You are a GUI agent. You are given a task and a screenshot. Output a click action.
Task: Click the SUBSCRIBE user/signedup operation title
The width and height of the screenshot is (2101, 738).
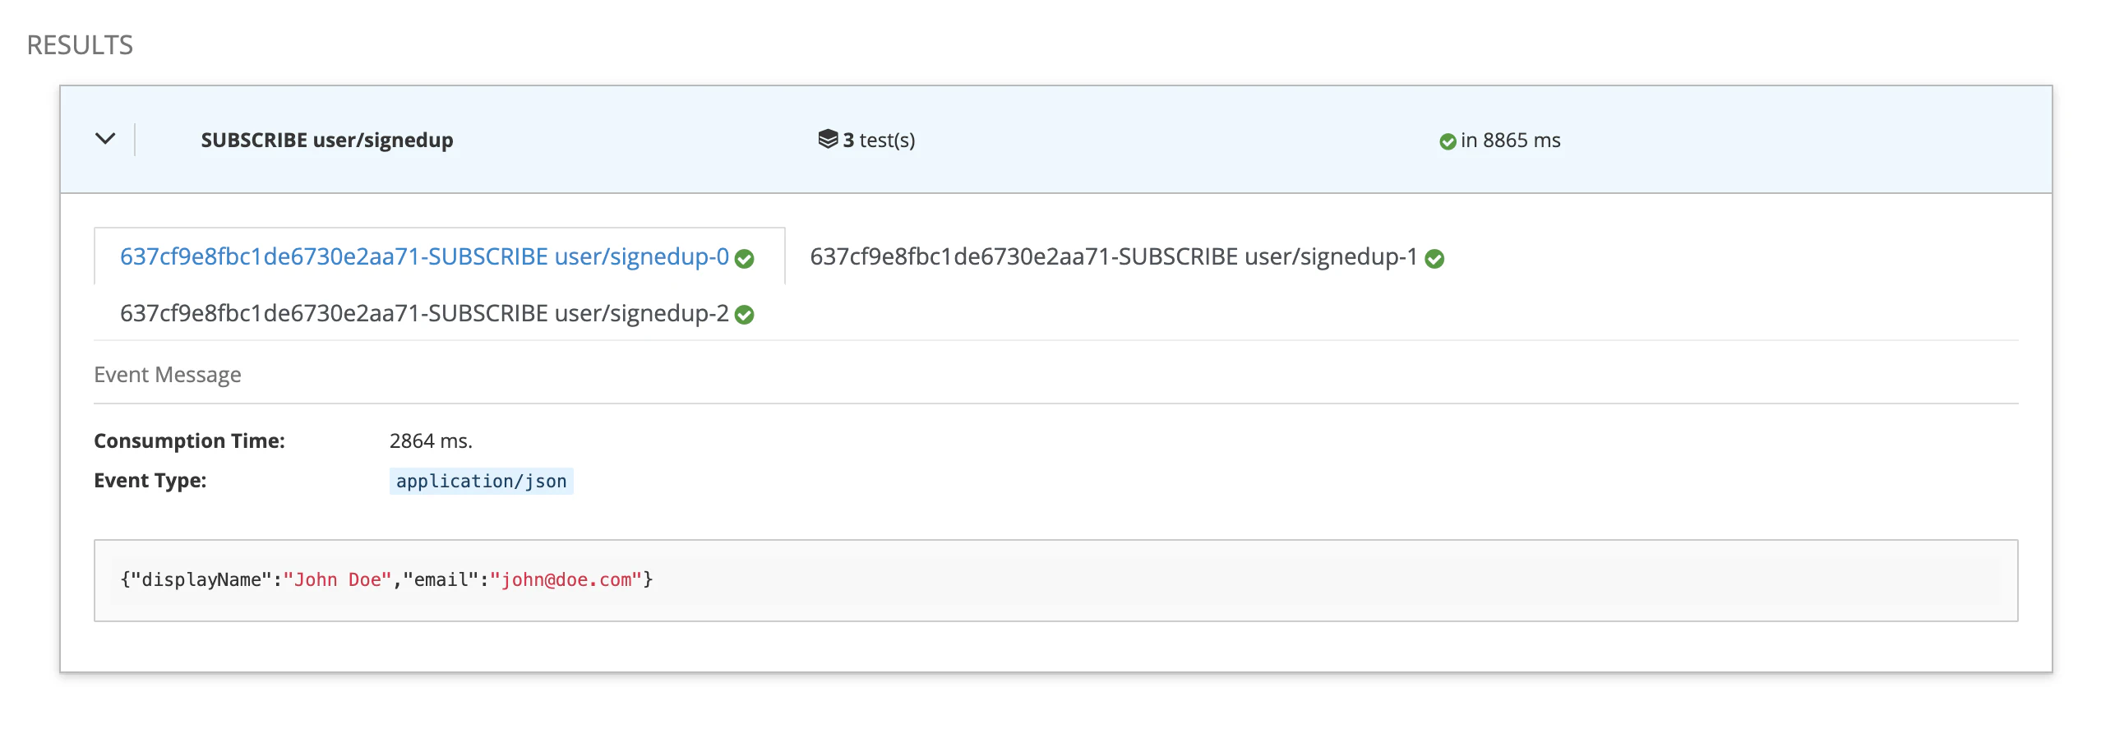click(x=327, y=141)
